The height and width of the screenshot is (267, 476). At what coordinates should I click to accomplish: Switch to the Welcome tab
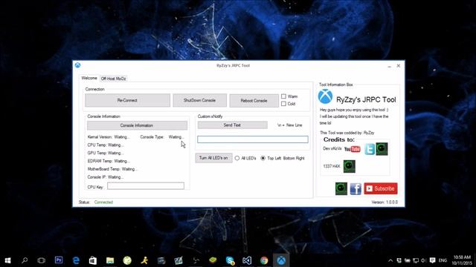(89, 78)
